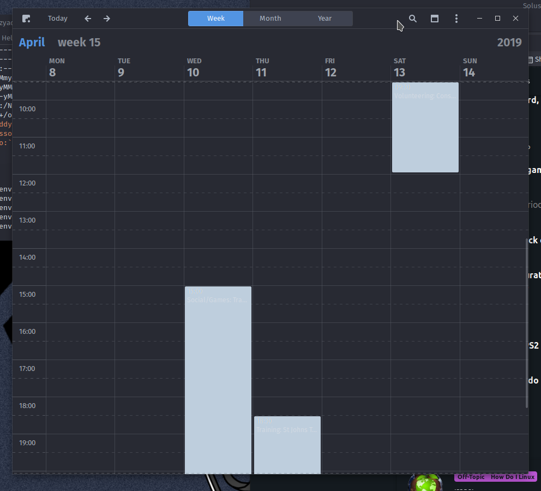
Task: Minimize the Calendar window
Action: click(479, 19)
